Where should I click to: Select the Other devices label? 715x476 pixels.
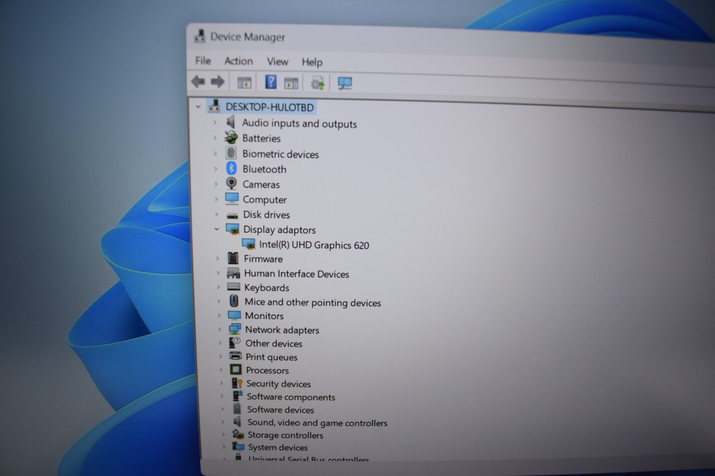coord(274,343)
